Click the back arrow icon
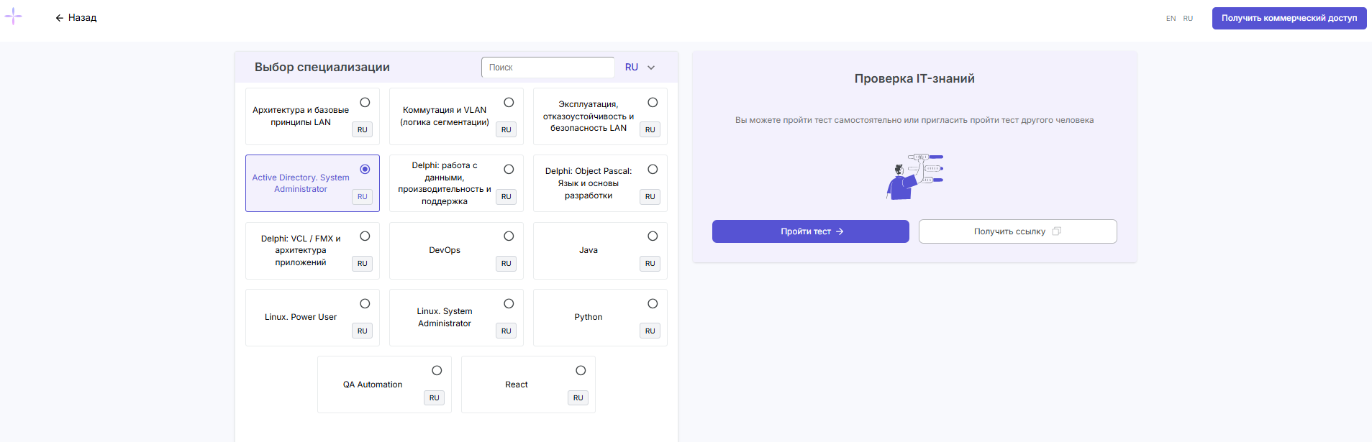The image size is (1372, 442). coord(60,18)
